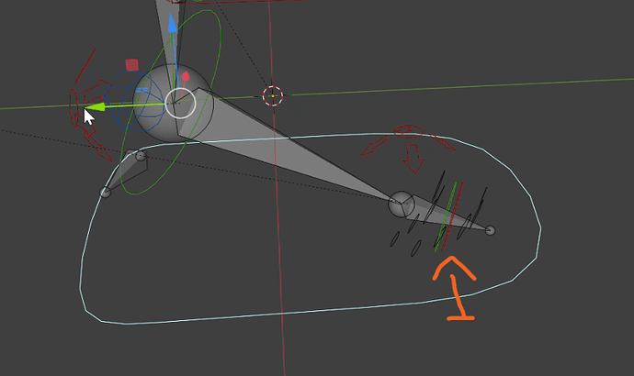Grab the blue Z-axis move gizmo arrow
The height and width of the screenshot is (376, 634).
[x=173, y=24]
